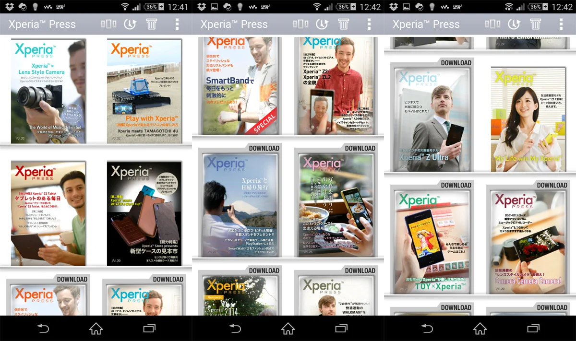Screen dimensions: 576x341
Task: Tap the update history clock icon, middle screen
Action: [322, 24]
